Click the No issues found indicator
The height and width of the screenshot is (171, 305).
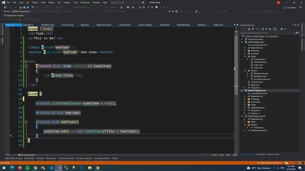point(27,155)
